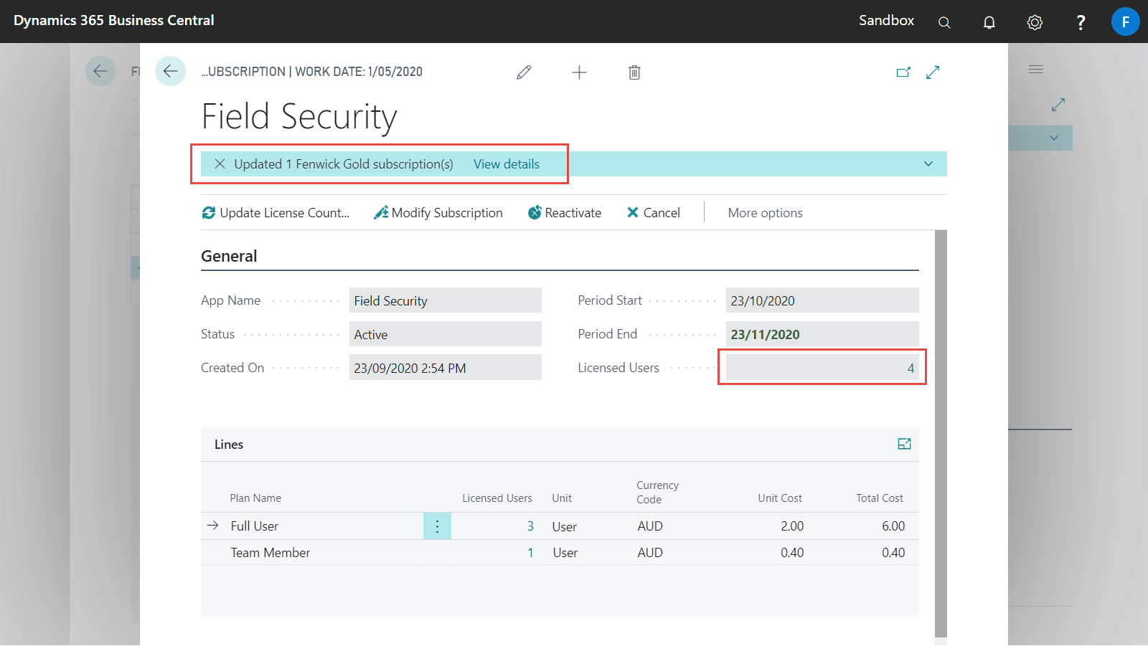Sort by Licensed Users column header
Viewport: 1148px width, 646px height.
pyautogui.click(x=497, y=498)
